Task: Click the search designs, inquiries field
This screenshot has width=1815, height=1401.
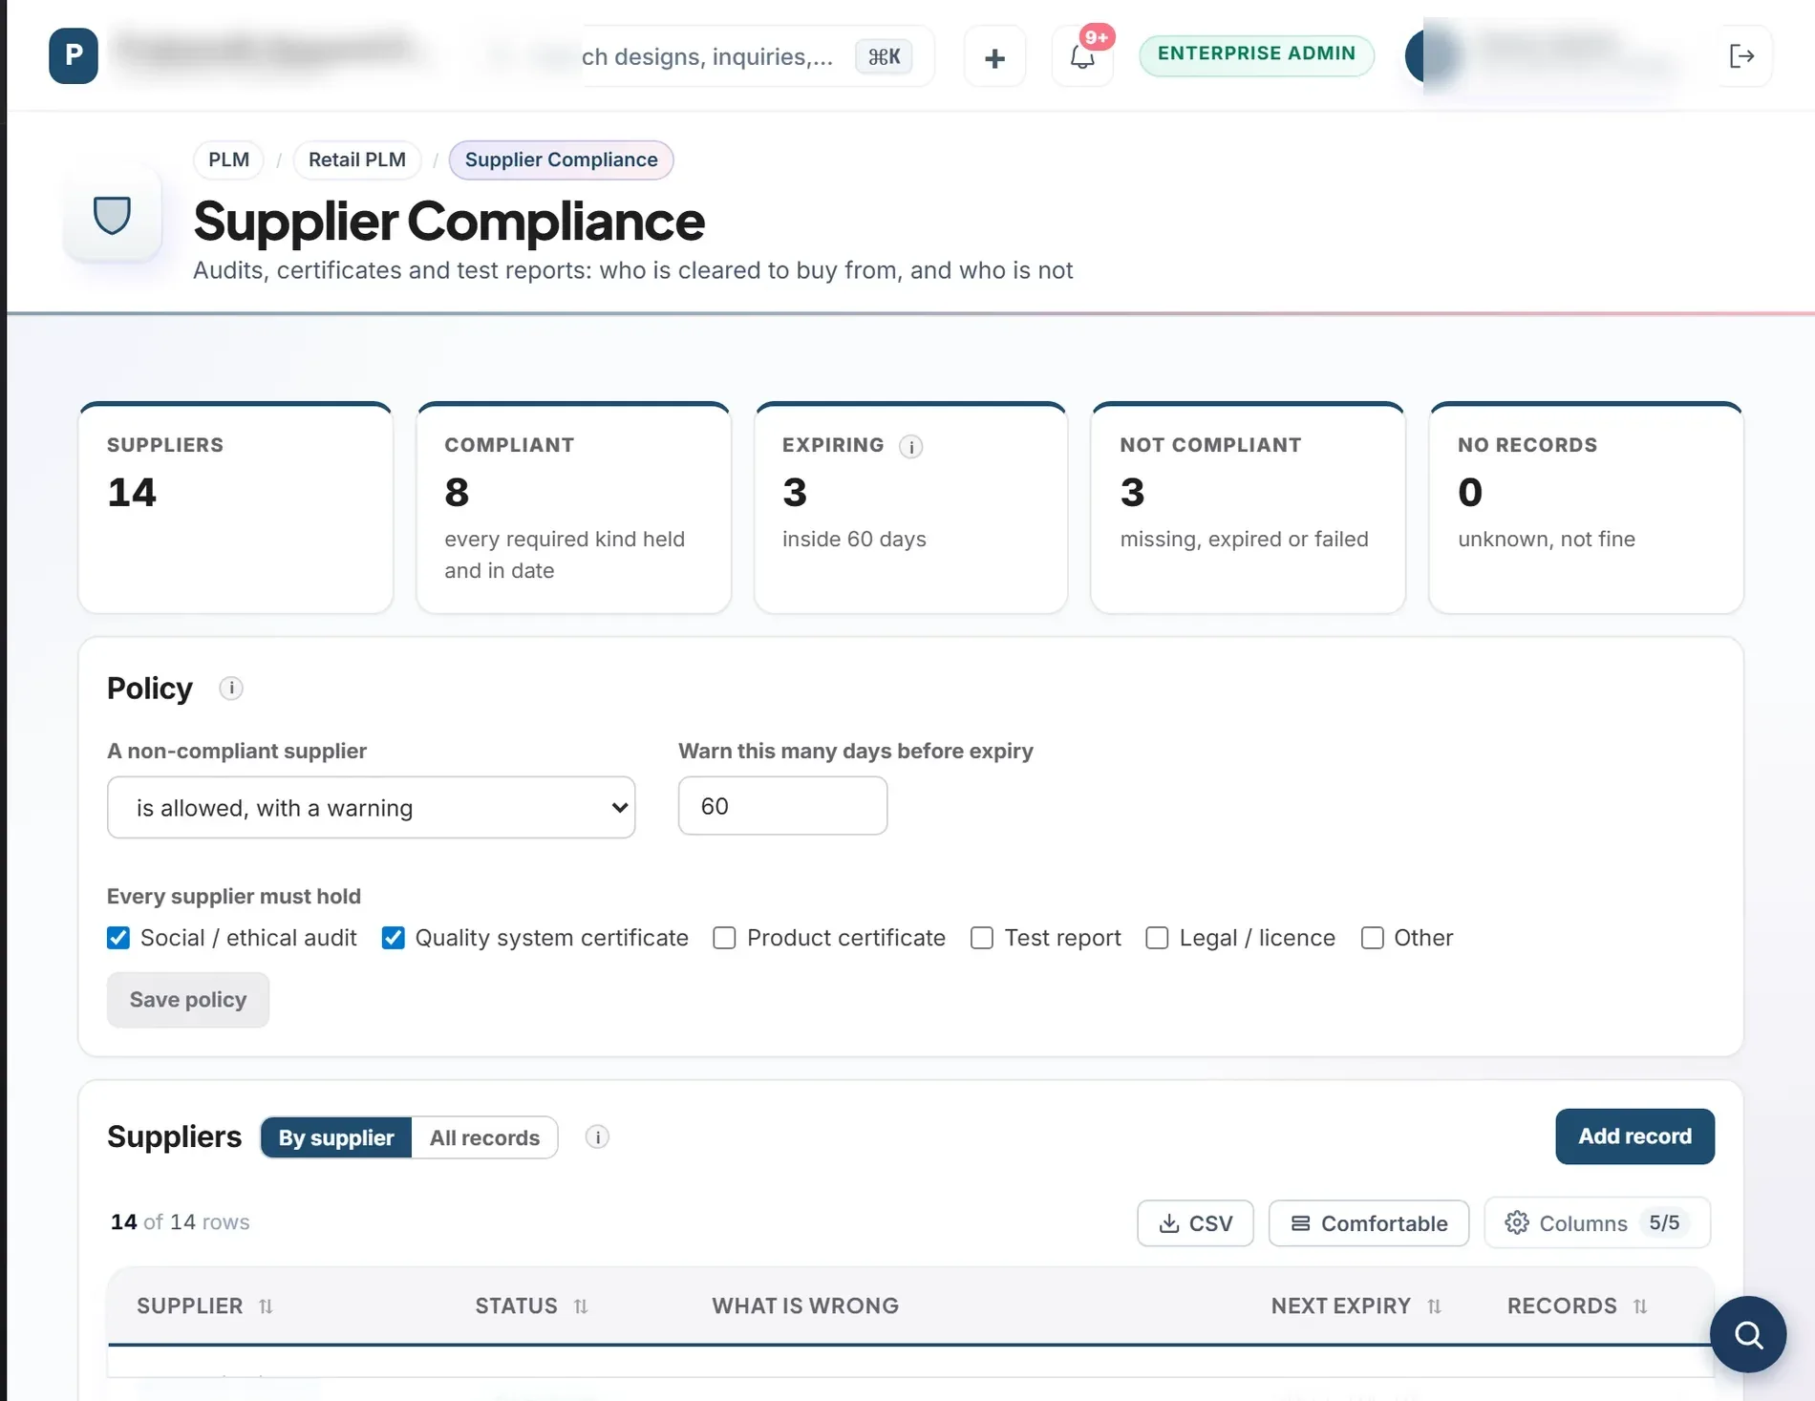Action: (x=707, y=56)
